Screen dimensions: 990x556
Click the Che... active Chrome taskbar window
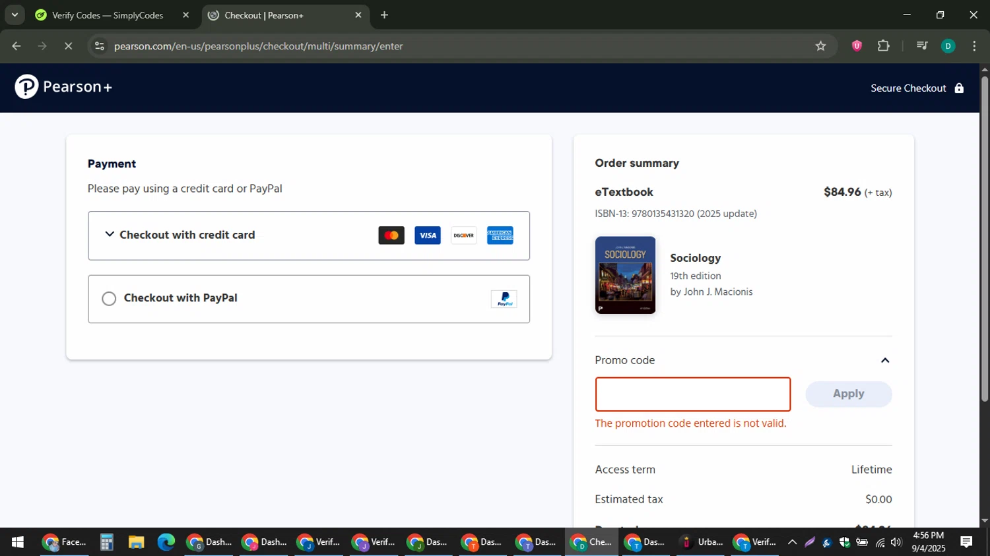point(591,542)
